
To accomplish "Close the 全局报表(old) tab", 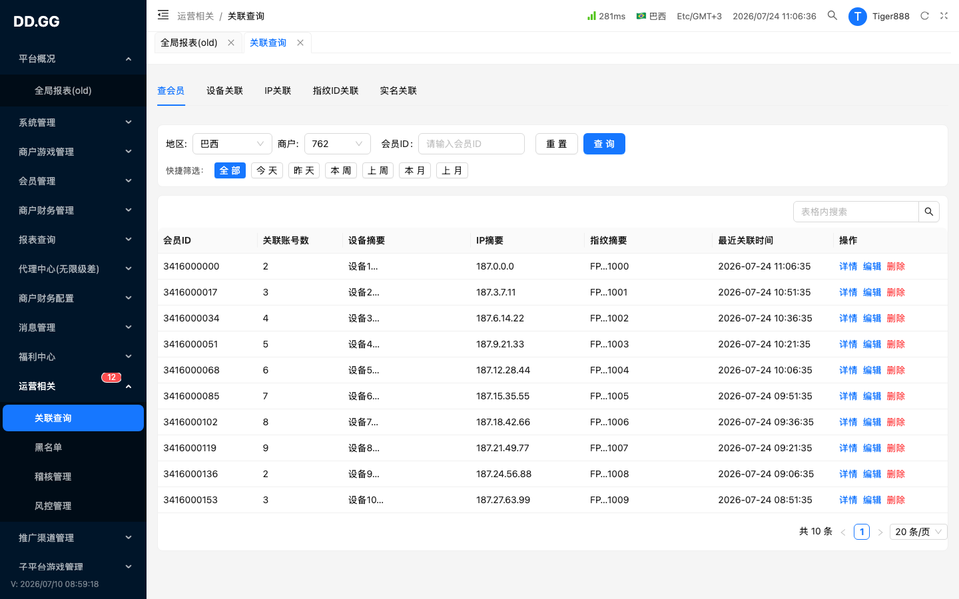I will pos(231,43).
